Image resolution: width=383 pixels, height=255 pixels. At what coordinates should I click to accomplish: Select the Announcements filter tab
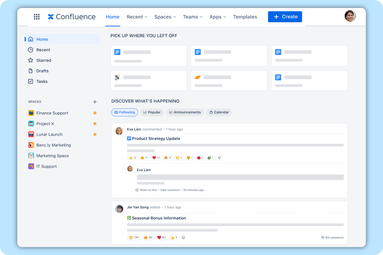click(x=185, y=112)
